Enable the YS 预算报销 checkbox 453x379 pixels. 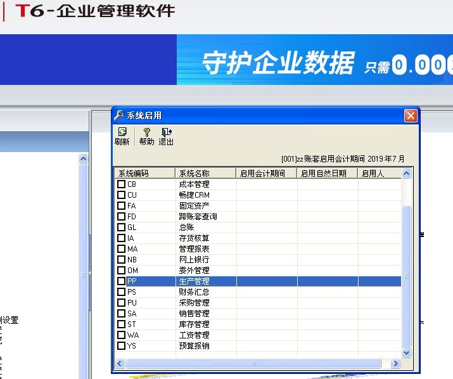[122, 346]
